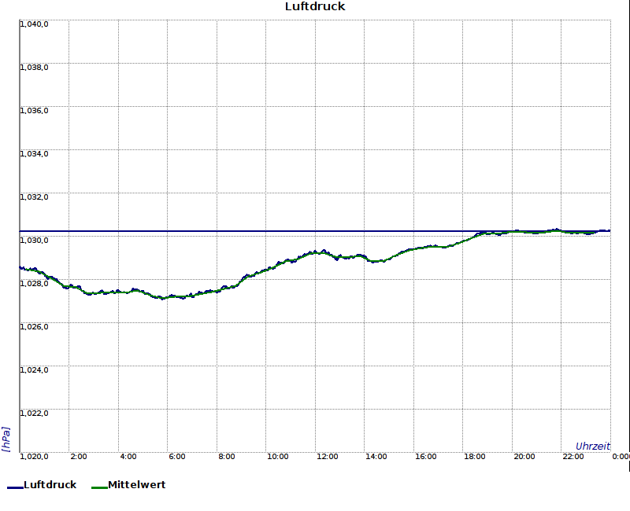Click the 1,034,0 y-axis value
630x511 pixels.
(34, 154)
